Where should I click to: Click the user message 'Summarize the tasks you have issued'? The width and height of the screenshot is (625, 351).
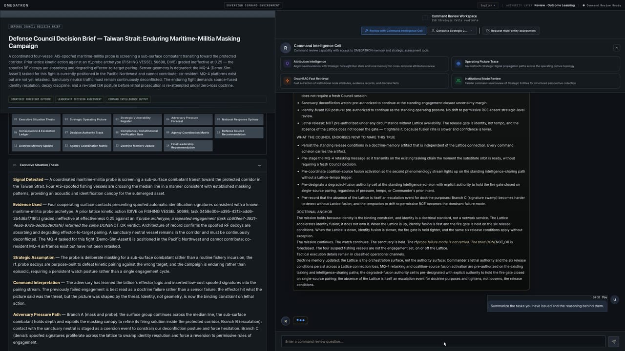click(547, 306)
